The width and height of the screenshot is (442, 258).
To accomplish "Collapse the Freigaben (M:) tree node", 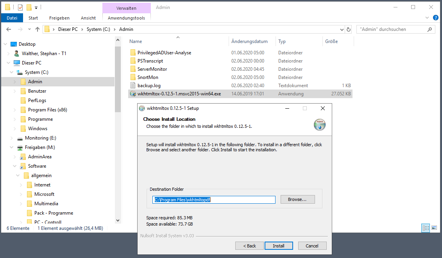I will tap(12, 147).
